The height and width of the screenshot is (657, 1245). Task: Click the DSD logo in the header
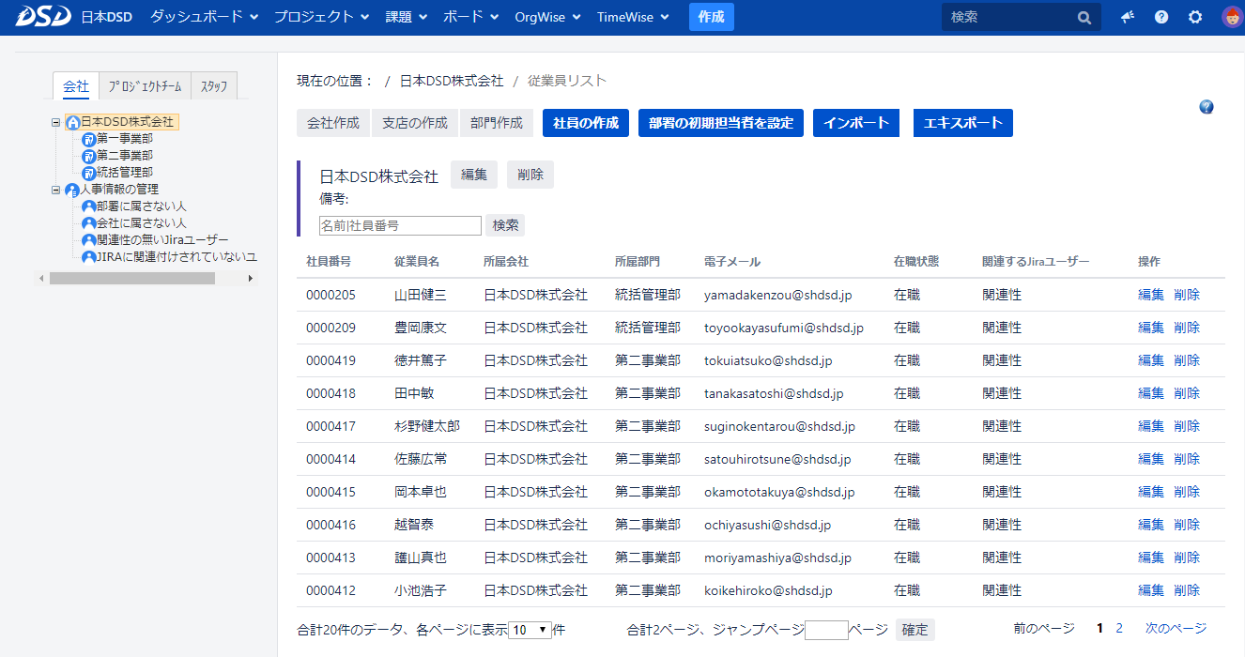(41, 17)
